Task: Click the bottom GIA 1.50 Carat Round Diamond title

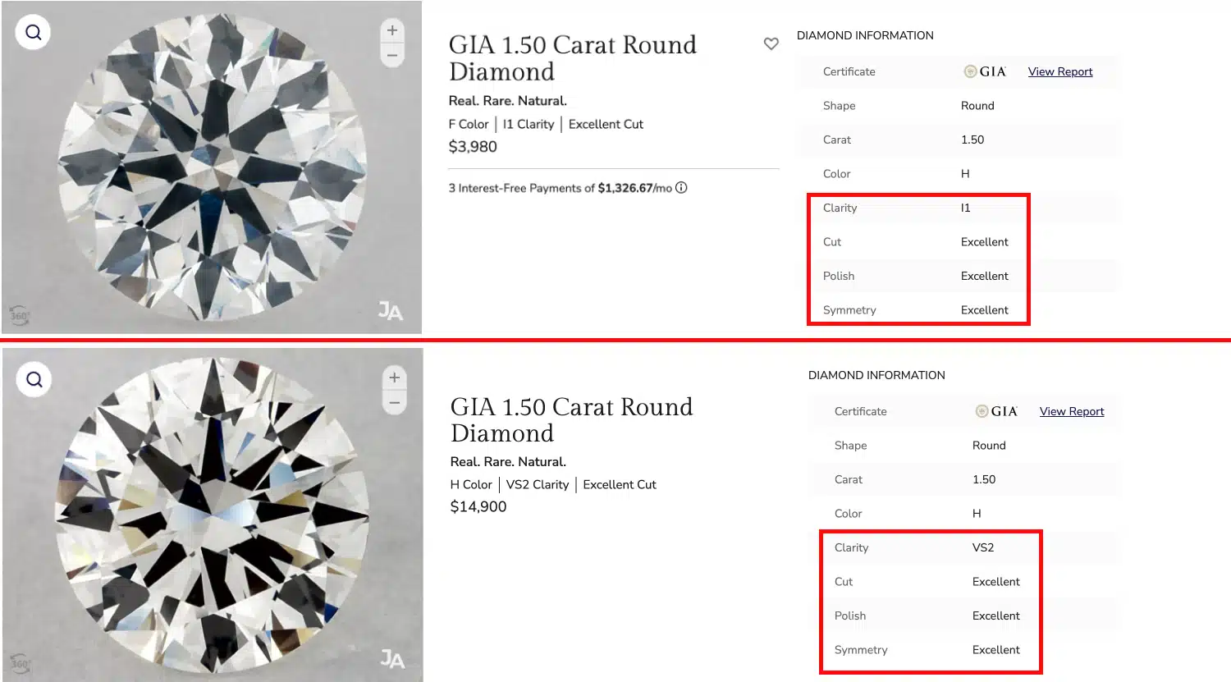Action: [x=571, y=419]
